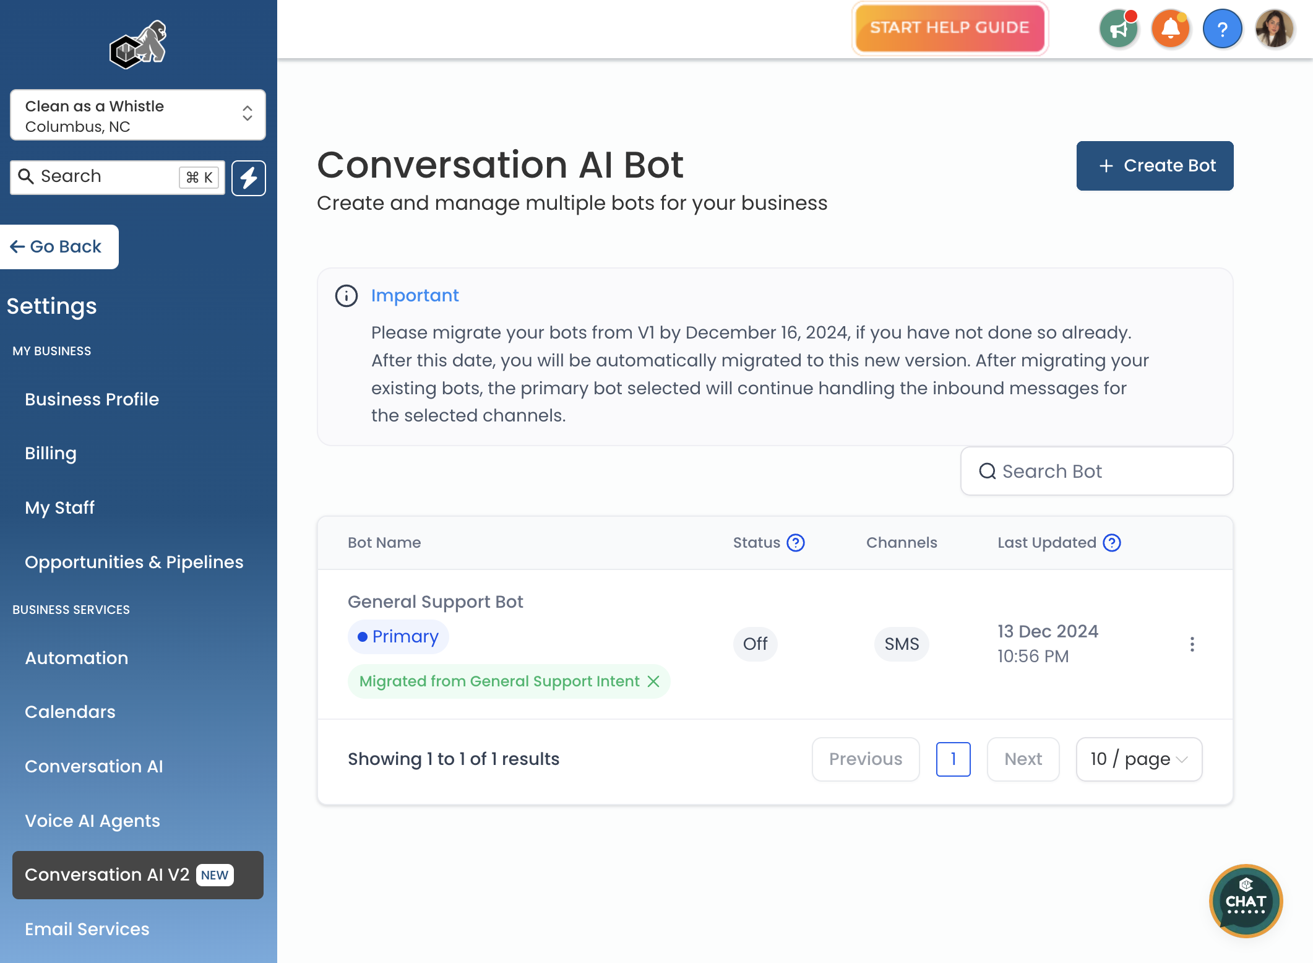
Task: Focus the Search Bot input
Action: [1096, 472]
